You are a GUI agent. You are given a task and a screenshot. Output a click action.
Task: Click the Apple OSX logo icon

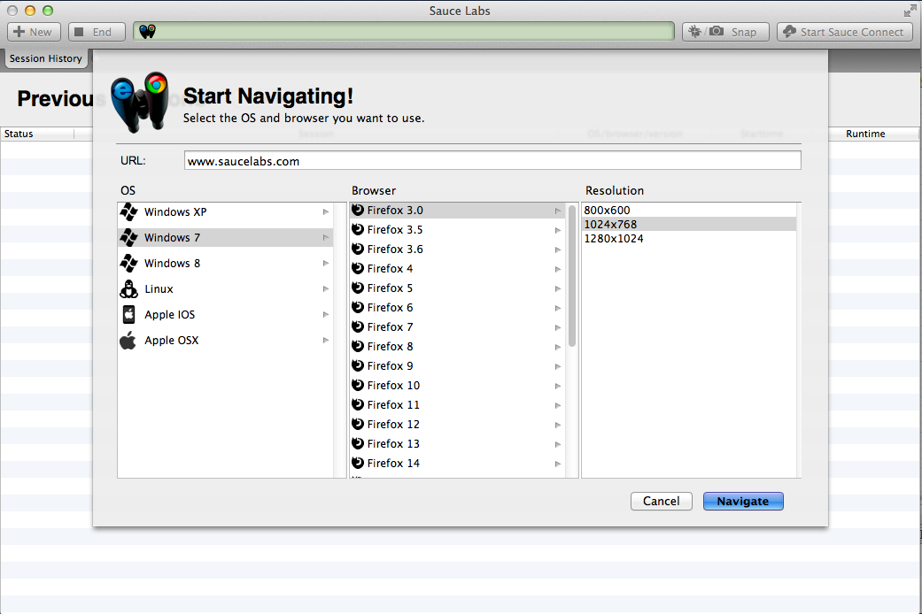(128, 341)
